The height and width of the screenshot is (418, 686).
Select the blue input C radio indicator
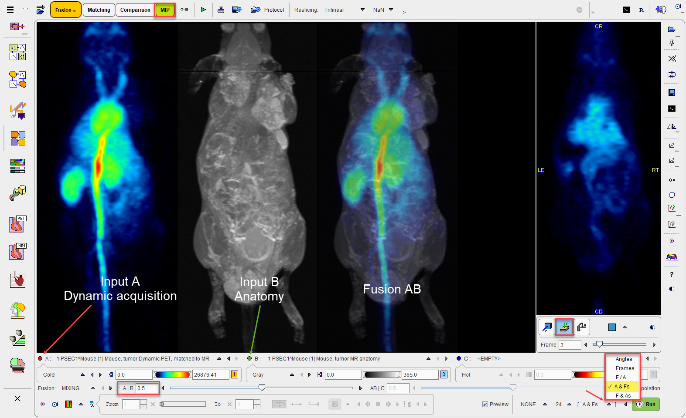point(459,358)
